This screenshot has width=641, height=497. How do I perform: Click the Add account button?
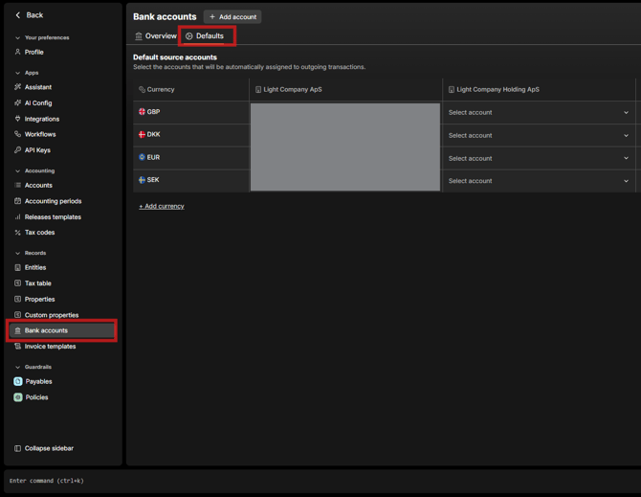point(232,17)
